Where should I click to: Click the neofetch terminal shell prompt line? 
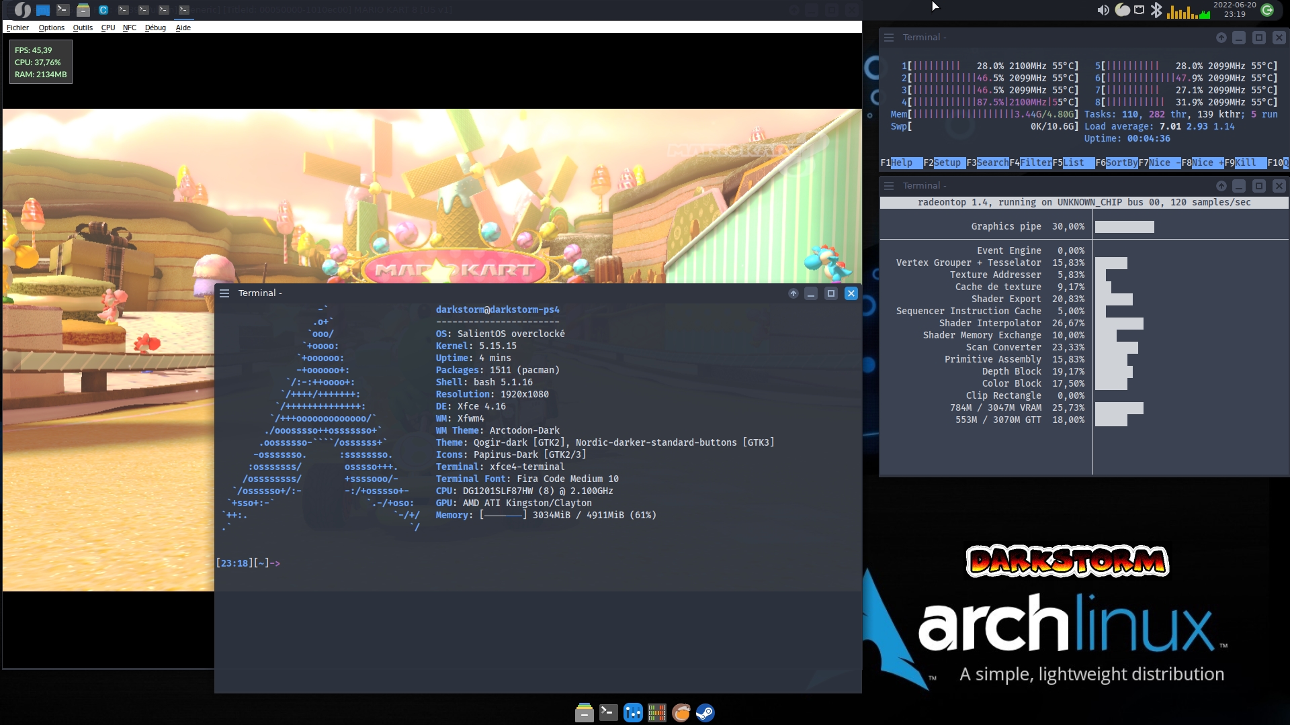pos(248,563)
